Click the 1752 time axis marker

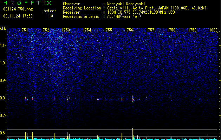[x=45, y=30]
